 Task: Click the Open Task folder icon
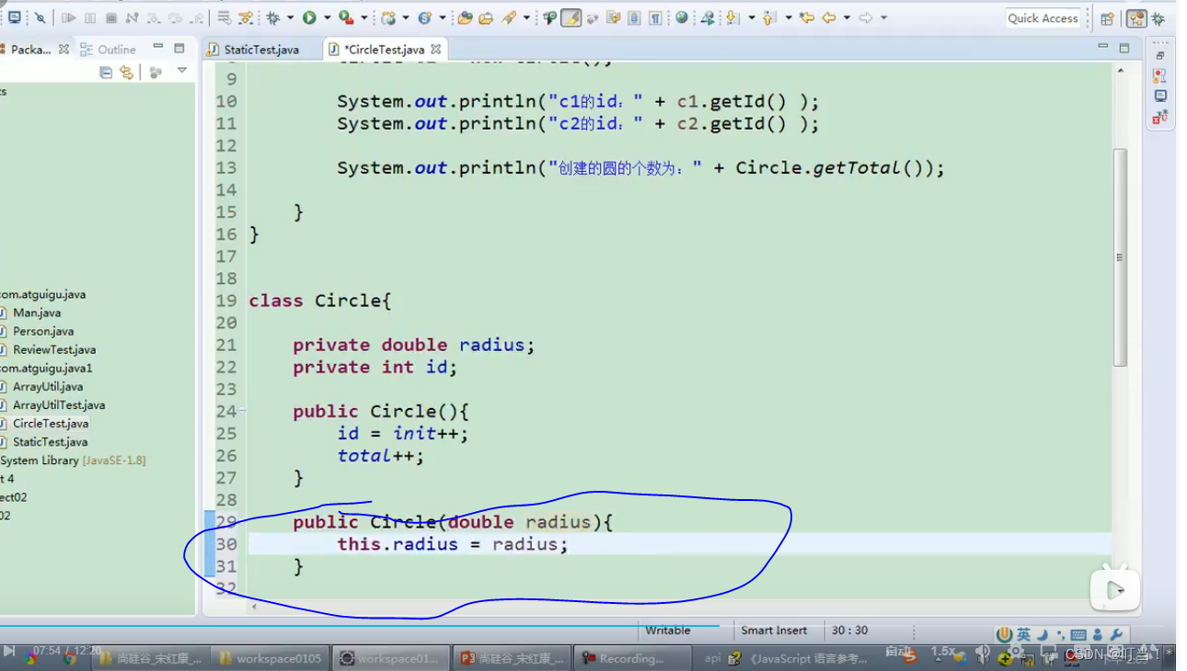coord(486,17)
